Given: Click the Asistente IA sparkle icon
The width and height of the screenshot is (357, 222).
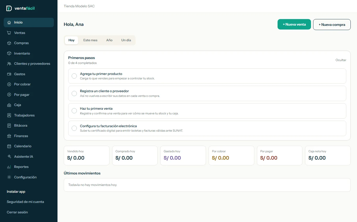Looking at the screenshot, I should [9, 157].
